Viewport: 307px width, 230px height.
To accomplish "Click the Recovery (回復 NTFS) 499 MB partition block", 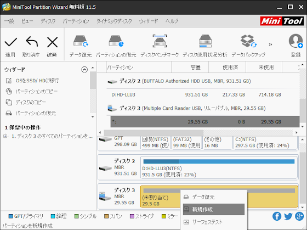I will (155, 143).
